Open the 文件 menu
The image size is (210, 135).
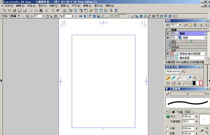click(9, 6)
